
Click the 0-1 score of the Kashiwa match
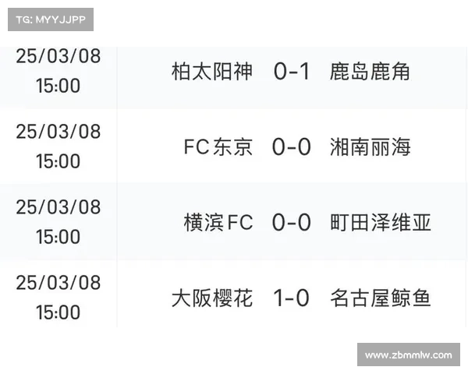click(x=292, y=72)
